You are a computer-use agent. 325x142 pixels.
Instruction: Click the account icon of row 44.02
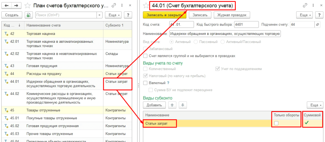tap(6, 94)
